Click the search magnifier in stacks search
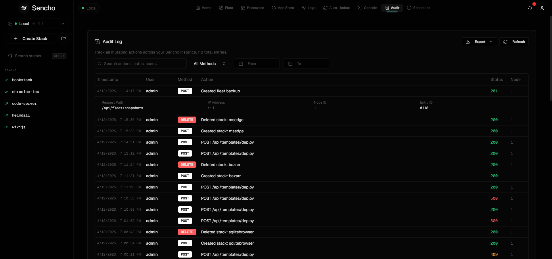The width and height of the screenshot is (552, 259). click(x=10, y=56)
